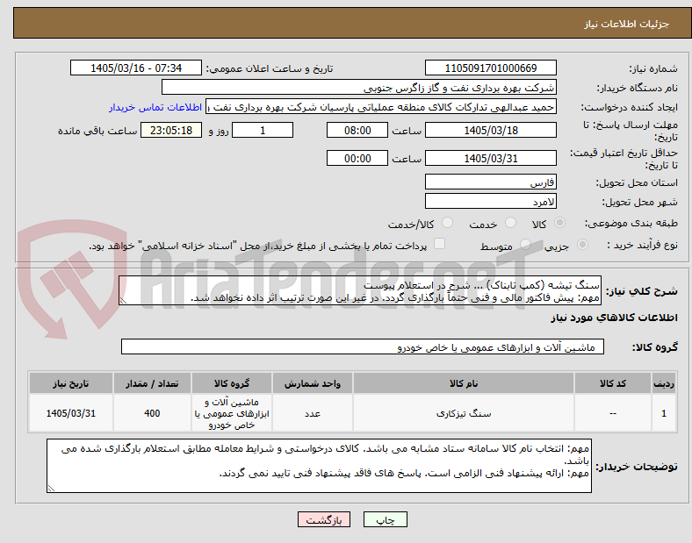Click the quantity cell 400
Screen dimensions: 692x543
tap(152, 413)
